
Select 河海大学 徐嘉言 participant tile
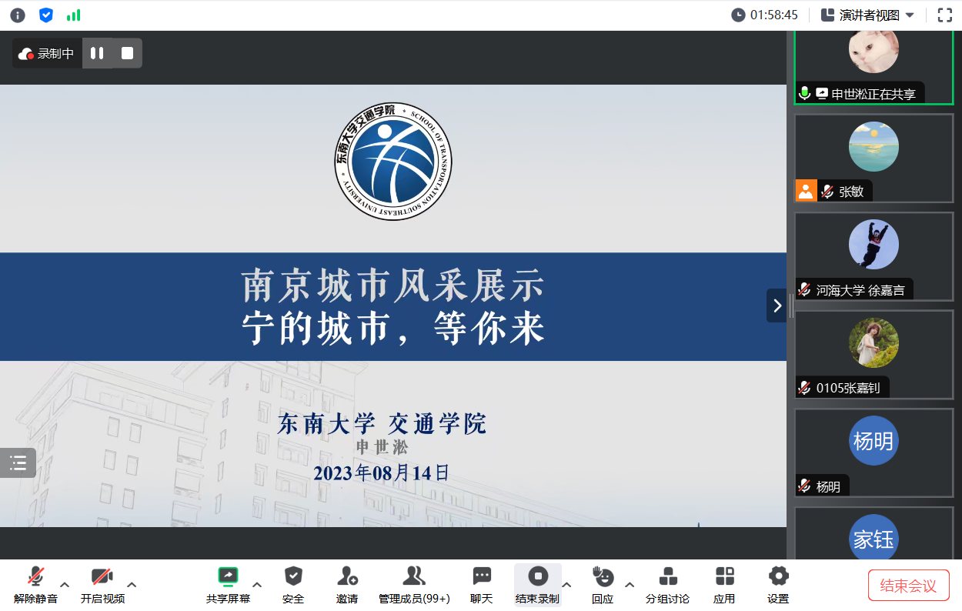click(x=873, y=256)
